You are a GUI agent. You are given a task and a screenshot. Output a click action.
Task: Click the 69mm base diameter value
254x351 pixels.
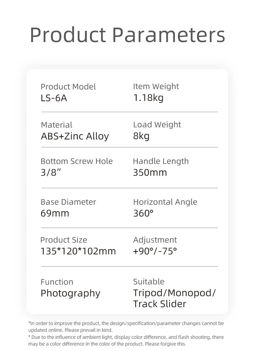[x=55, y=213]
